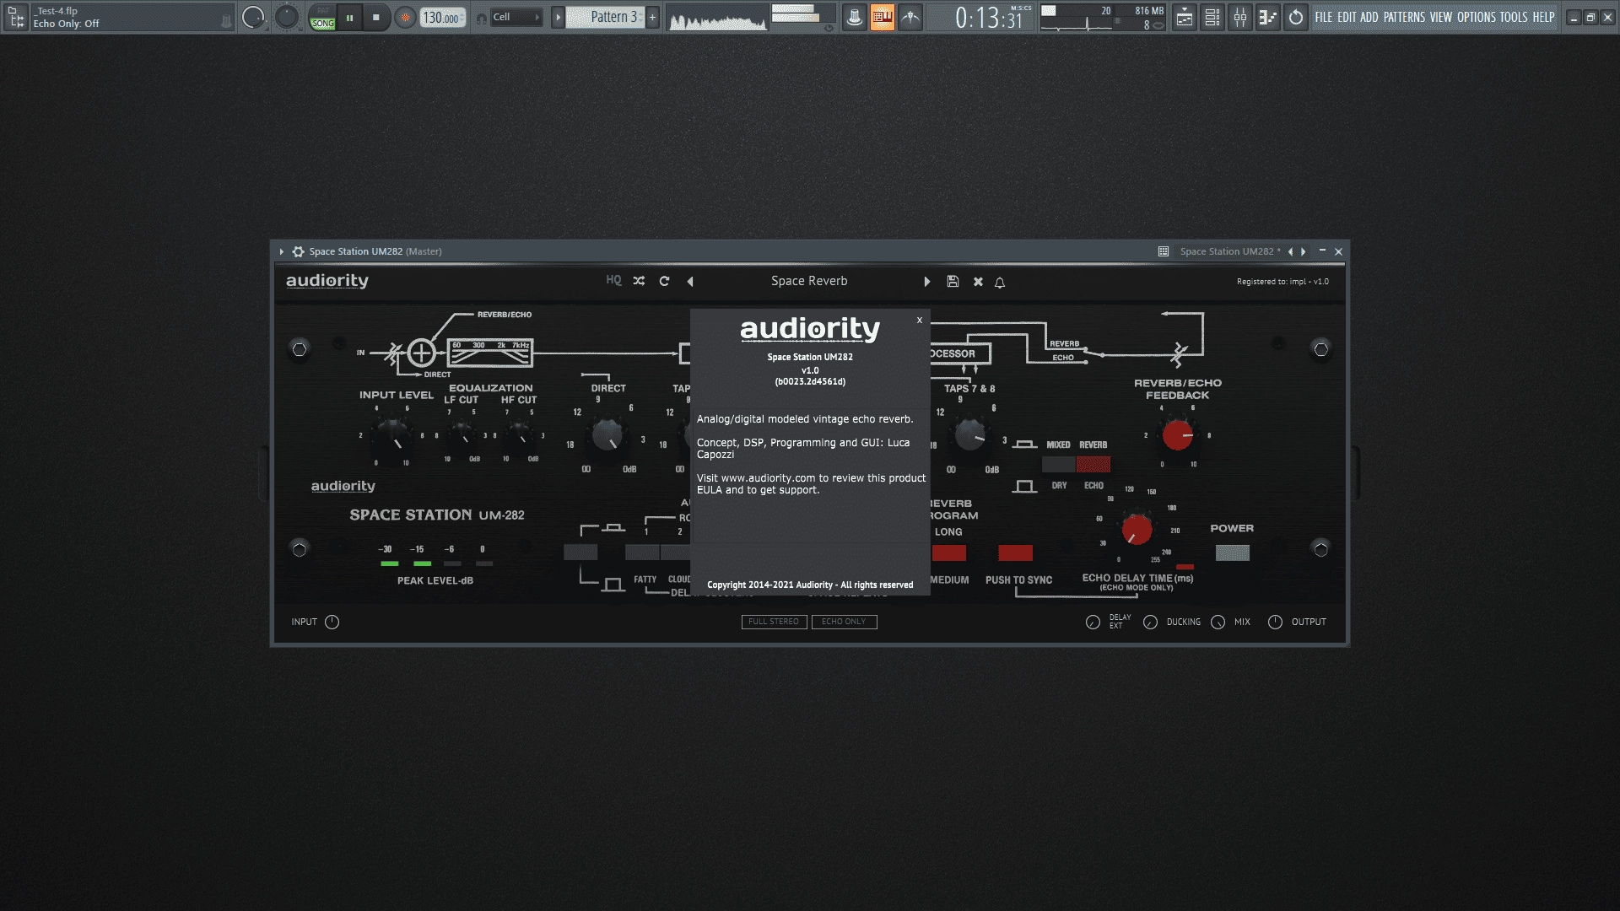Viewport: 1620px width, 911px height.
Task: Toggle HQ mode in plugin header
Action: pyautogui.click(x=613, y=281)
